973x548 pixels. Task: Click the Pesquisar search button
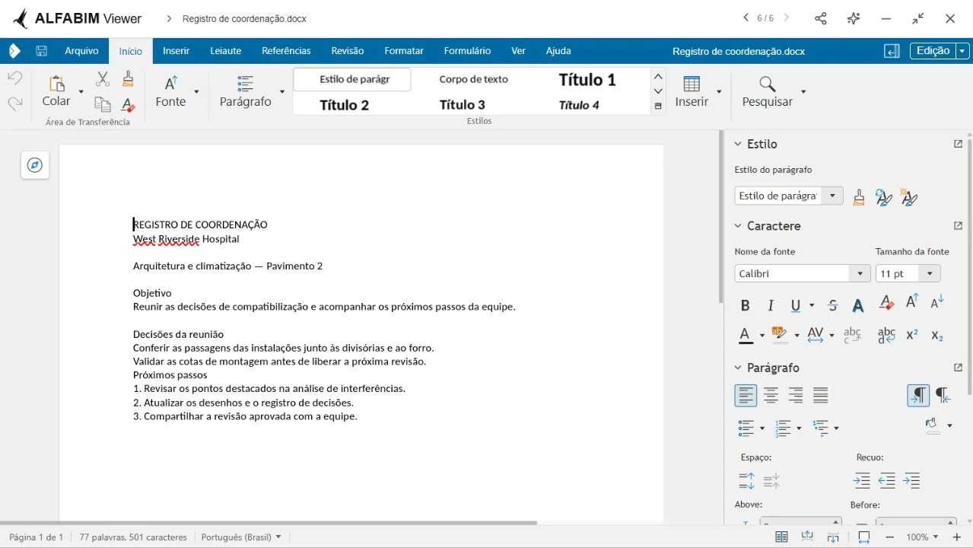767,92
